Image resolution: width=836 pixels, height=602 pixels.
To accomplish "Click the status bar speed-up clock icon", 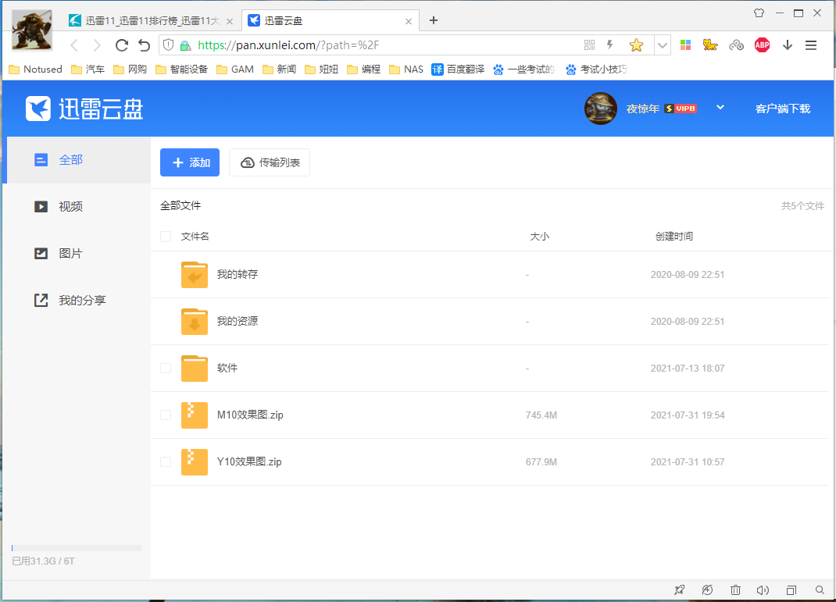I will [708, 590].
